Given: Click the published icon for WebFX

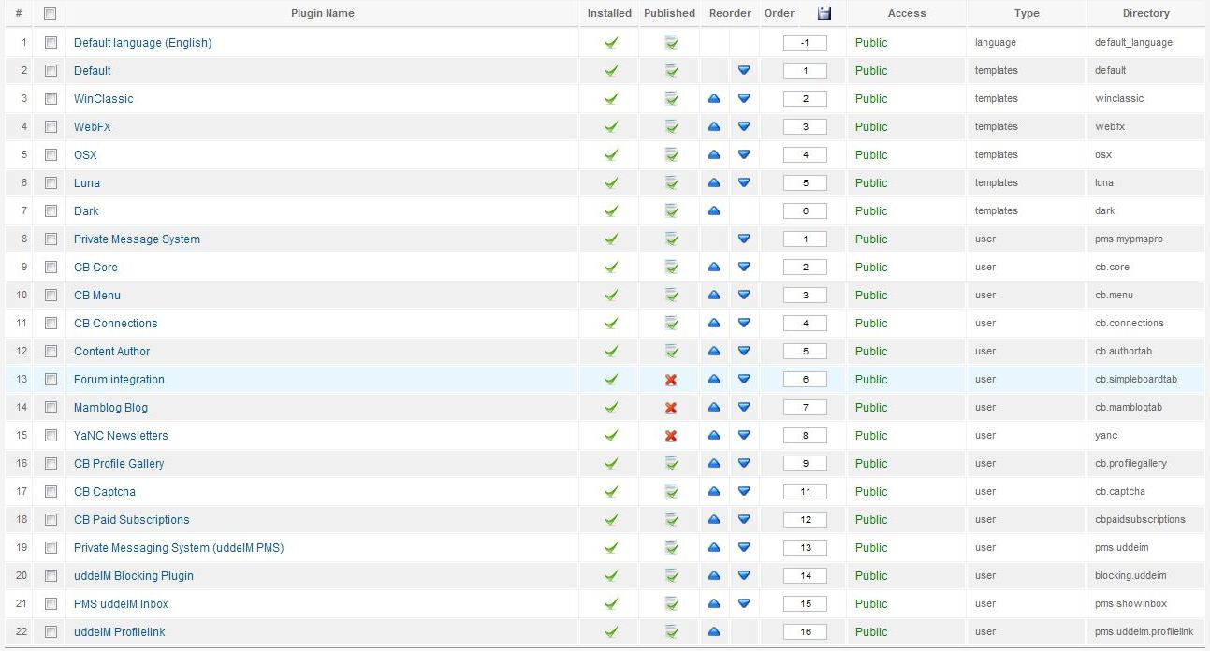Looking at the screenshot, I should pos(671,126).
